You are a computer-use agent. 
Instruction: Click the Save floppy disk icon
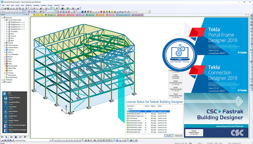[x=8, y=8]
